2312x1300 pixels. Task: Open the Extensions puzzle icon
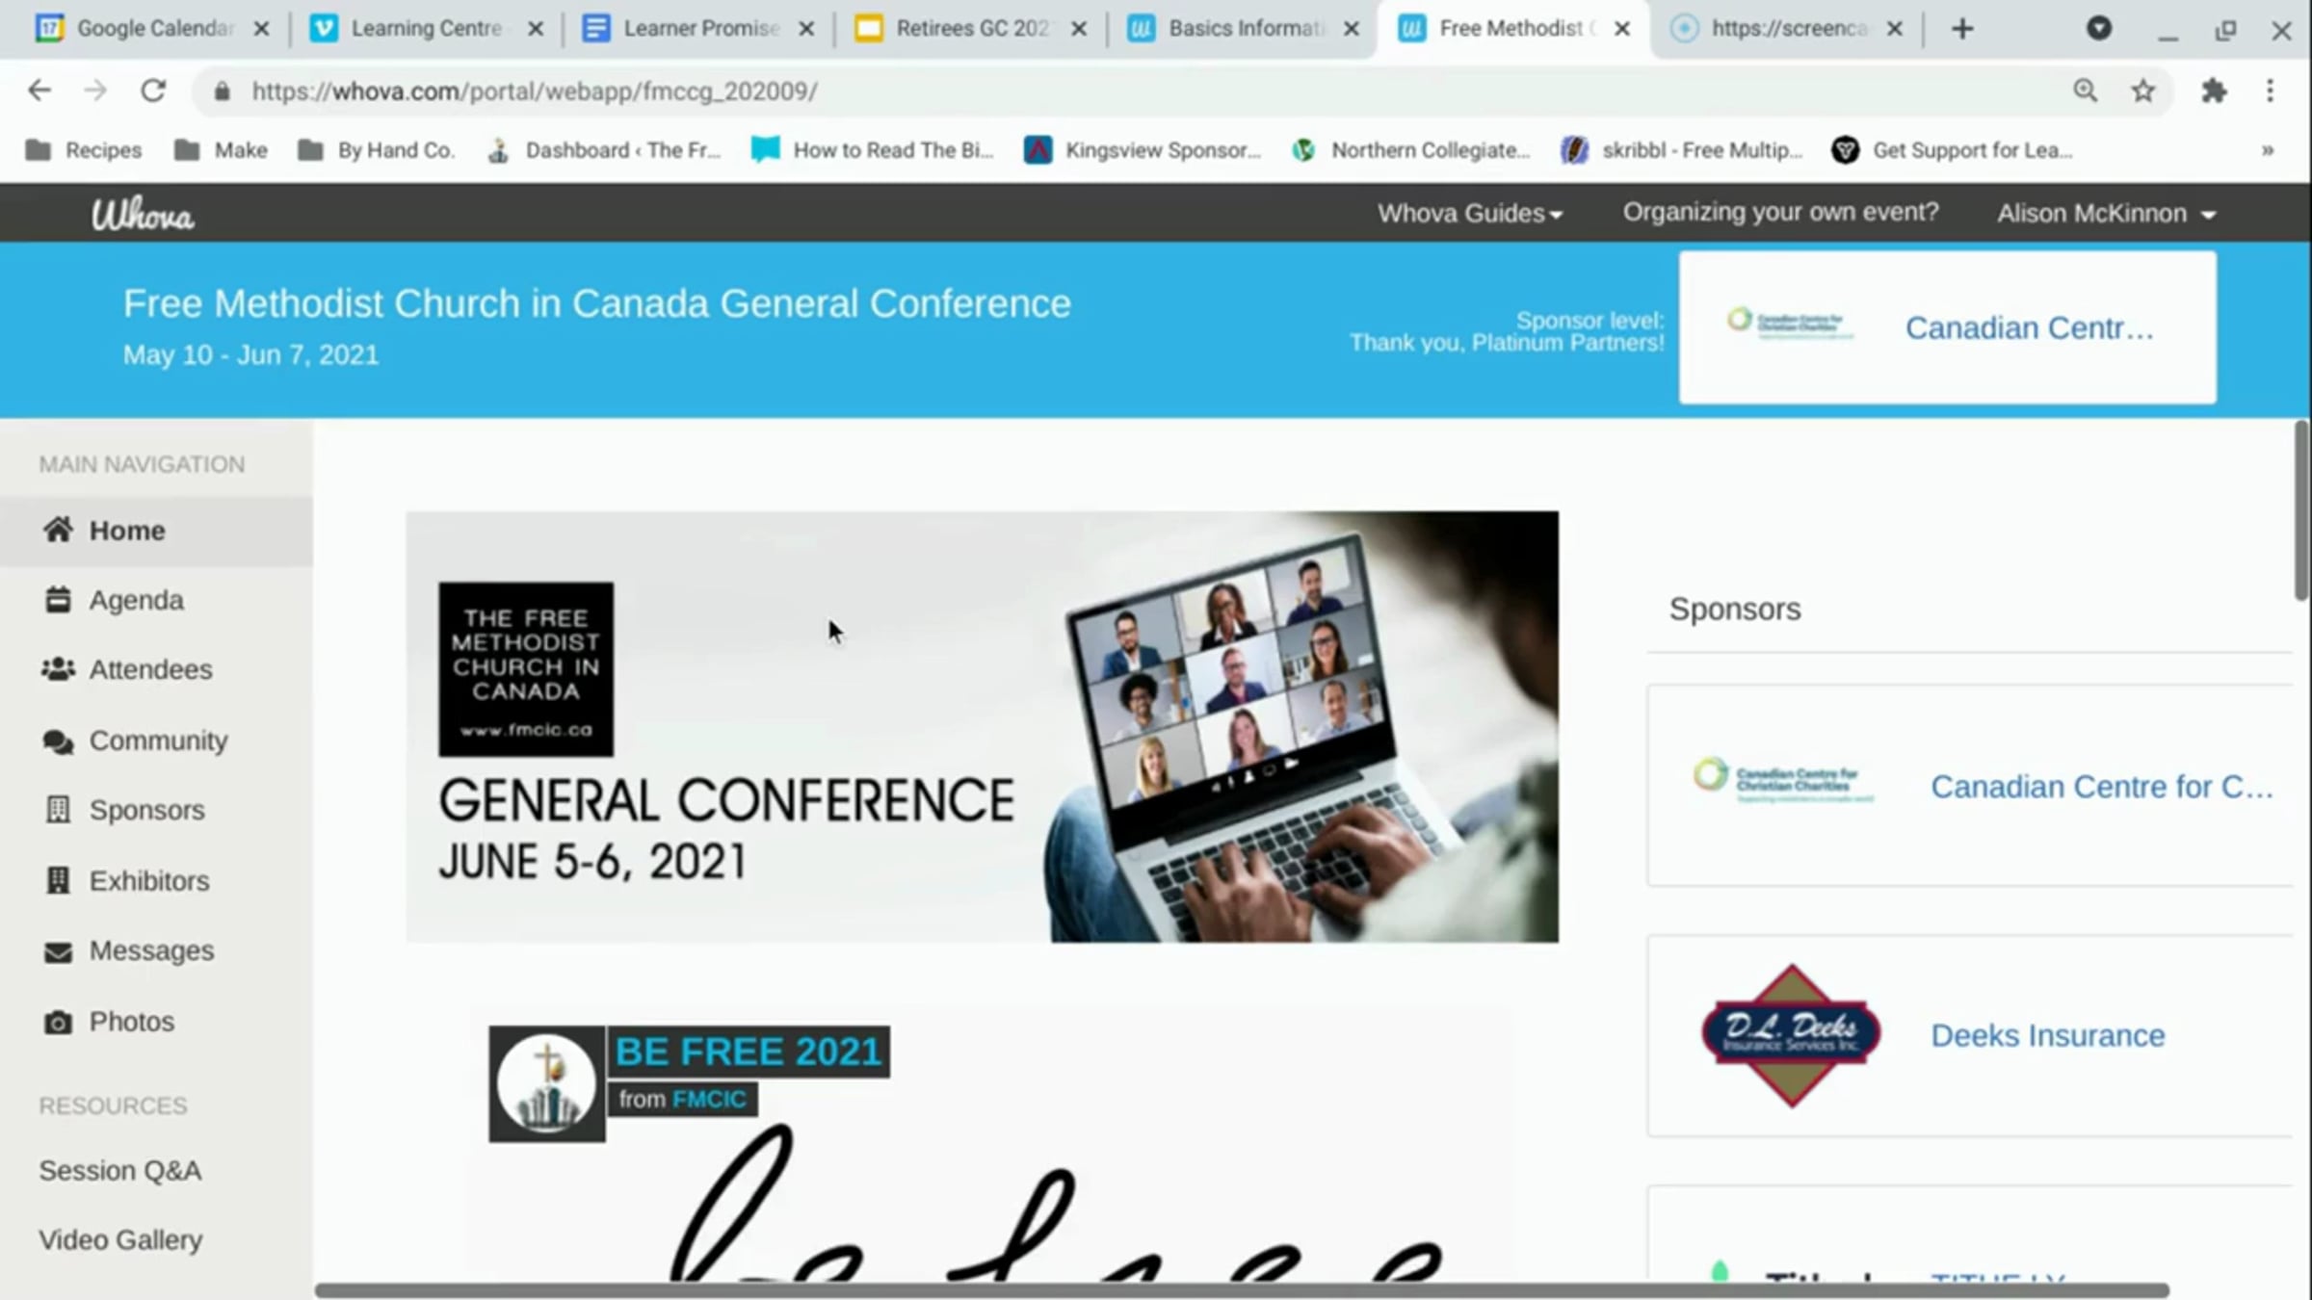(2214, 91)
